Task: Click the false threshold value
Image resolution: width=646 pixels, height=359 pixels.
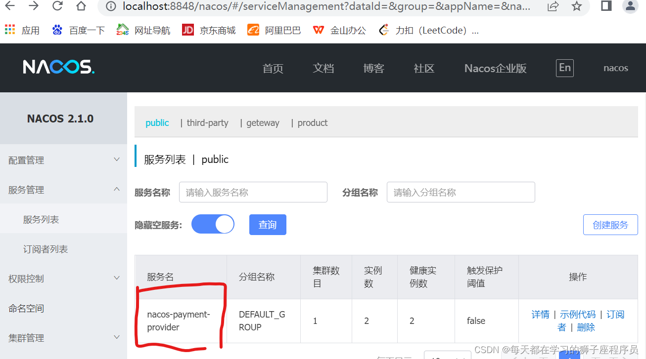Action: 476,321
